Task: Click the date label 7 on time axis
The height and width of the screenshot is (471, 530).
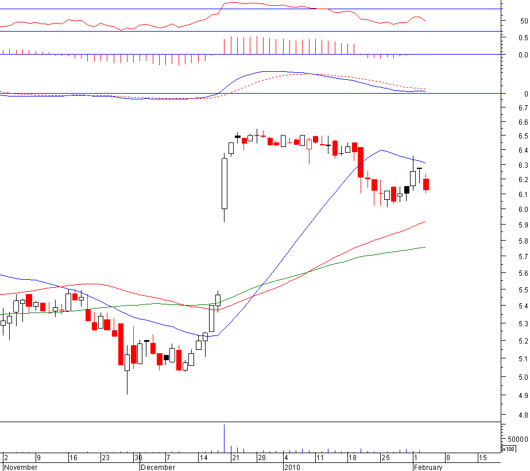Action: (x=168, y=458)
